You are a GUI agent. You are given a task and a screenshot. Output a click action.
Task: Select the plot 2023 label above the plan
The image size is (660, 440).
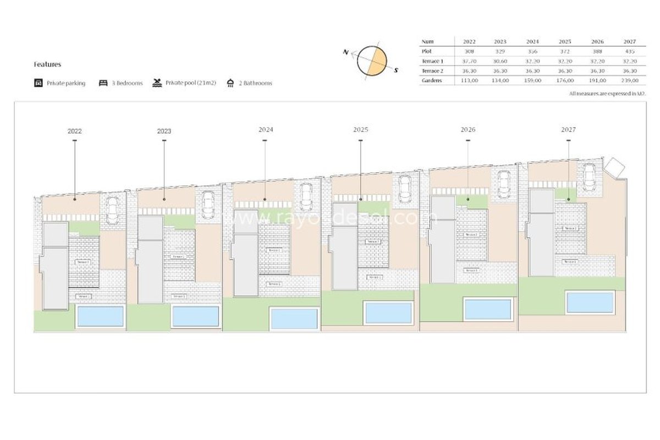[164, 131]
